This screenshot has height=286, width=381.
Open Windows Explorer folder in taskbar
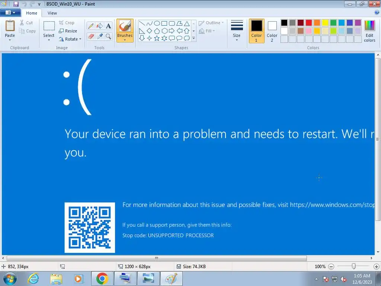(x=56, y=279)
